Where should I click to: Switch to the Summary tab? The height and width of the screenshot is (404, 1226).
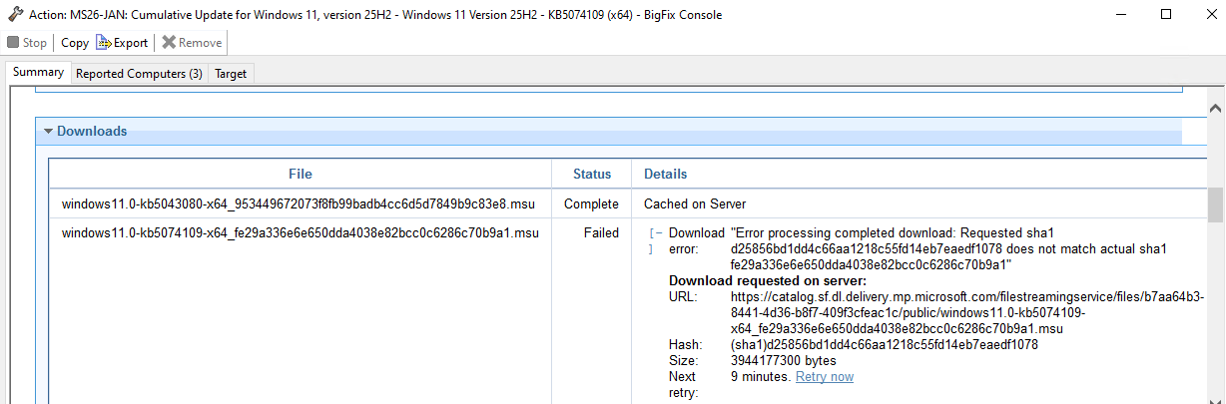pos(38,73)
